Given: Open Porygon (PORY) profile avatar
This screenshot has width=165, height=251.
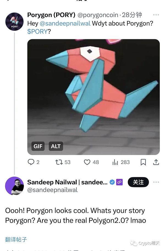Looking at the screenshot, I should coord(14,21).
